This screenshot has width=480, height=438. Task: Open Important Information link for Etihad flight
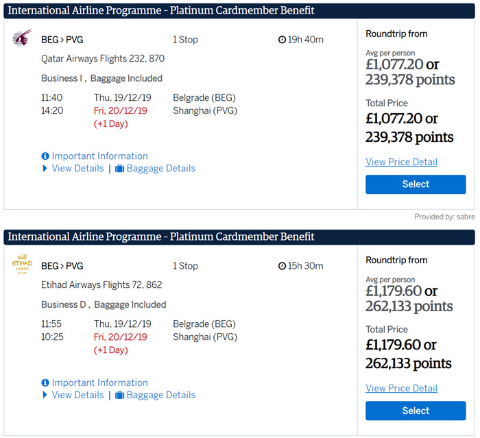(x=100, y=382)
